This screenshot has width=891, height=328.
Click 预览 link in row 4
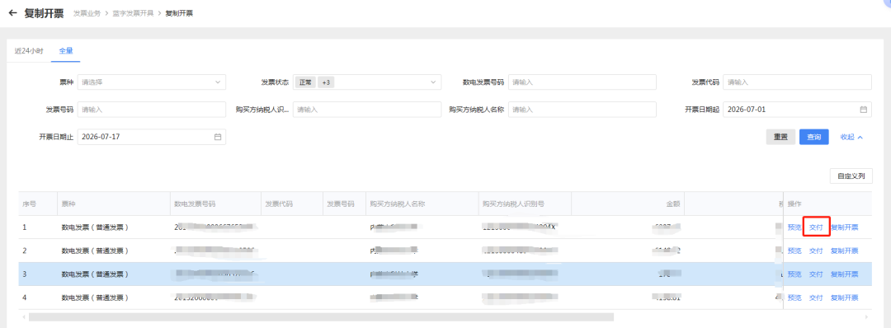coord(794,298)
